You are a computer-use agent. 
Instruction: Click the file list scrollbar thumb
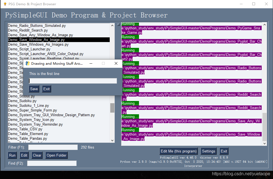click(112, 108)
